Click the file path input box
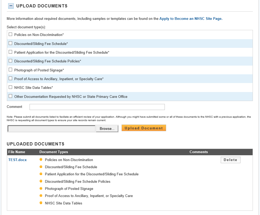Viewport: 260px width, 215px height. (51, 129)
